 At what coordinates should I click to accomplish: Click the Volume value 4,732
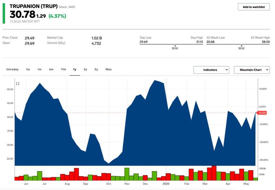[x=96, y=44]
